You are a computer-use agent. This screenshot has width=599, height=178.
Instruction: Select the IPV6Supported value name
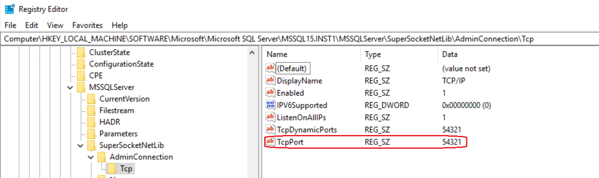(302, 105)
